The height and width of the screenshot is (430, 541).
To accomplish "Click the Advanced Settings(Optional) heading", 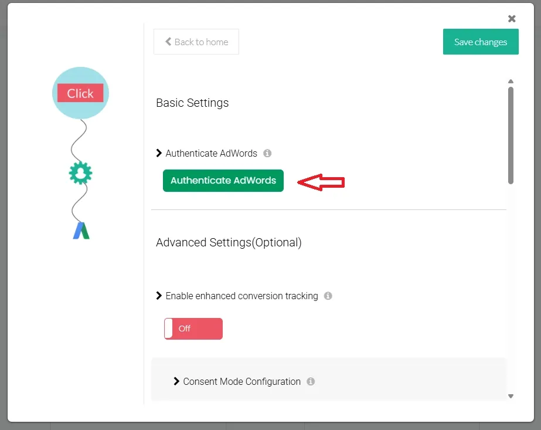I will (229, 242).
